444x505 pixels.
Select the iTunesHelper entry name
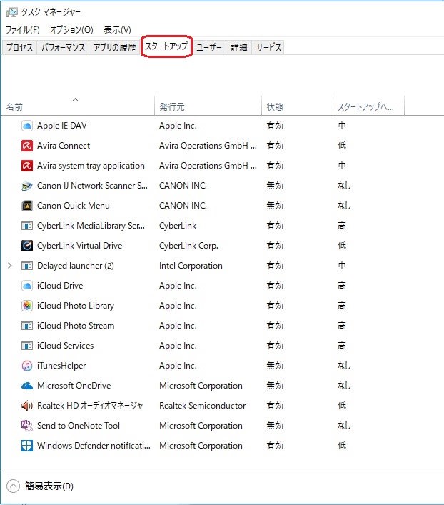coord(61,366)
